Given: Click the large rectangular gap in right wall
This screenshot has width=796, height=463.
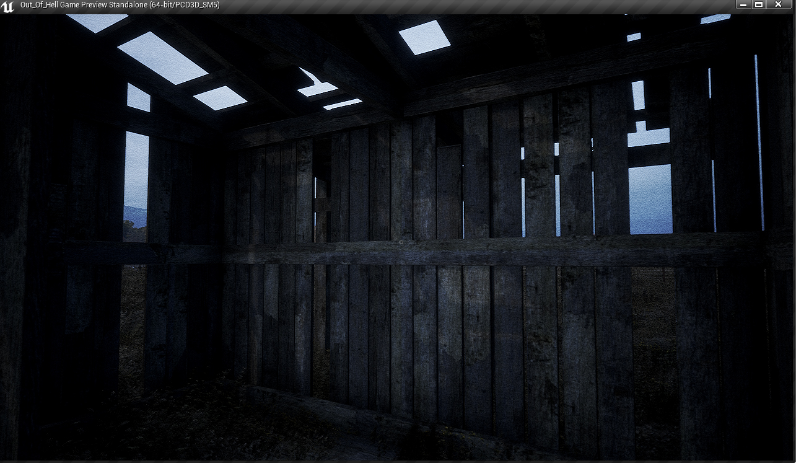Looking at the screenshot, I should (650, 199).
